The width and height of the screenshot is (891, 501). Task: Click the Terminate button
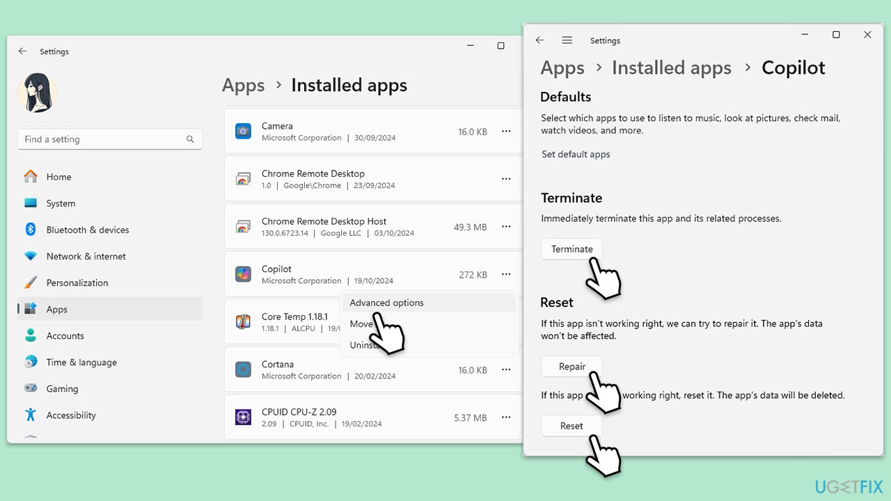click(572, 249)
